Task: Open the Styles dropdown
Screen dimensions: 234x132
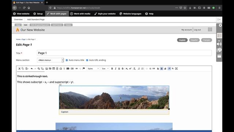Action: [93, 69]
